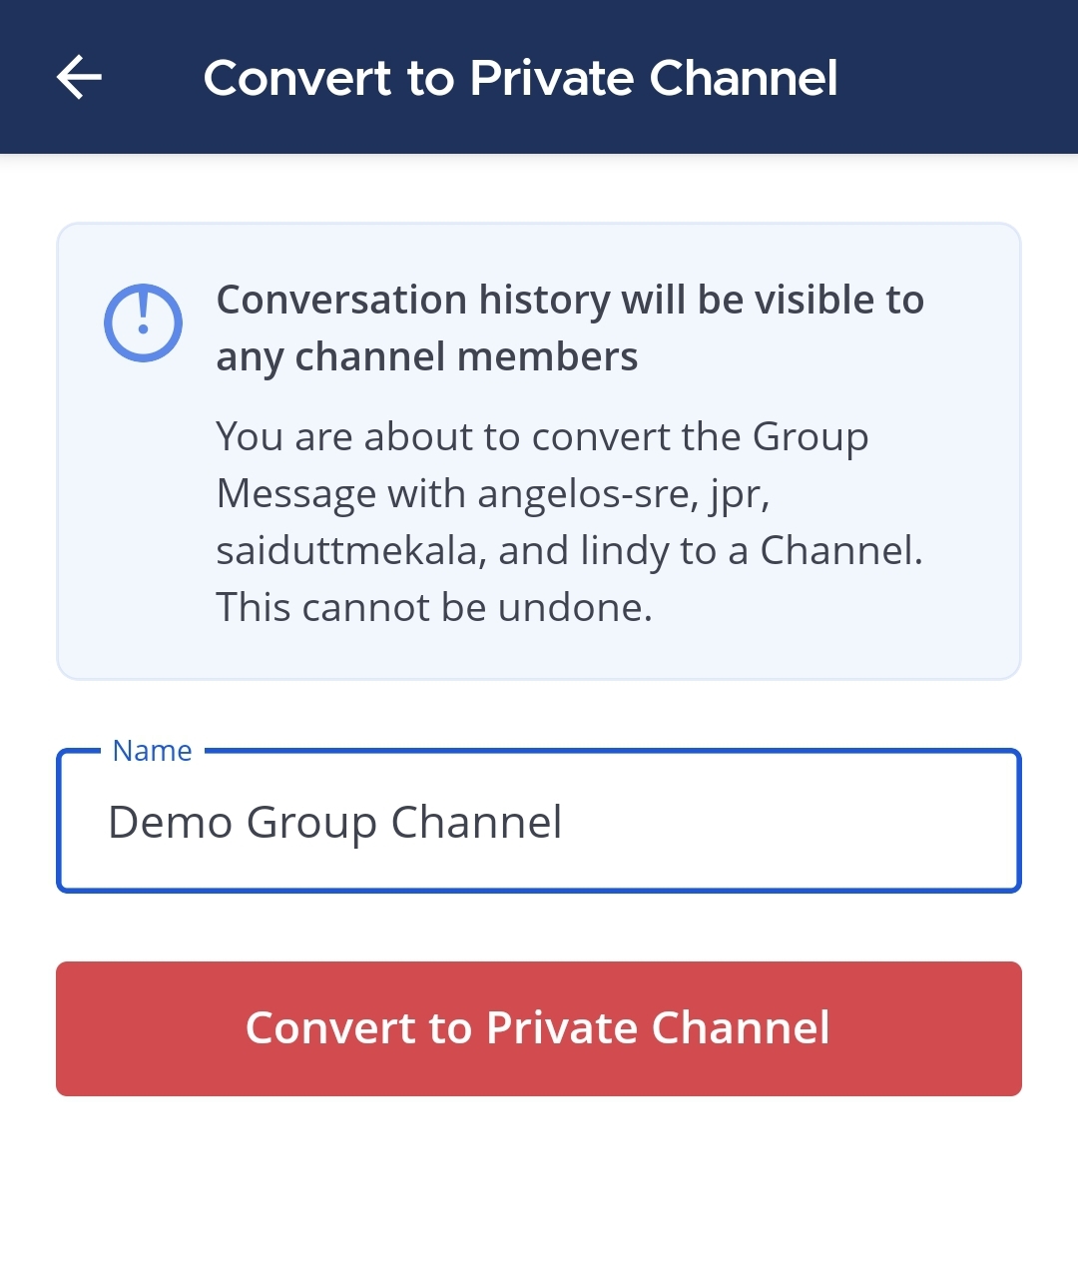Tap the info alert icon beside the warning heading
This screenshot has height=1275, width=1078.
click(143, 321)
